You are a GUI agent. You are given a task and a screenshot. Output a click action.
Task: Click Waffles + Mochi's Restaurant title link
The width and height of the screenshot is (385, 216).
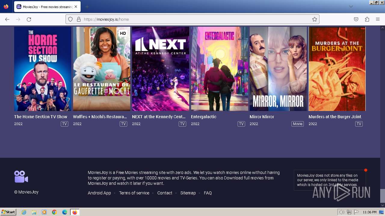click(100, 117)
